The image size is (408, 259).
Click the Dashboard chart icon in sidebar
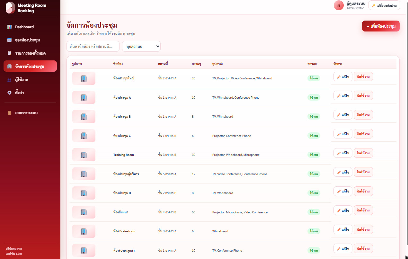tap(10, 27)
